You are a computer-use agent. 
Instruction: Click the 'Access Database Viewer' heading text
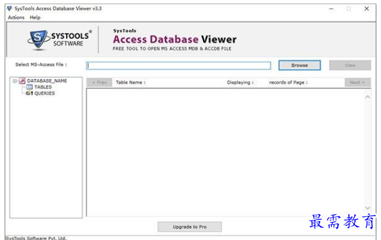[x=175, y=40]
